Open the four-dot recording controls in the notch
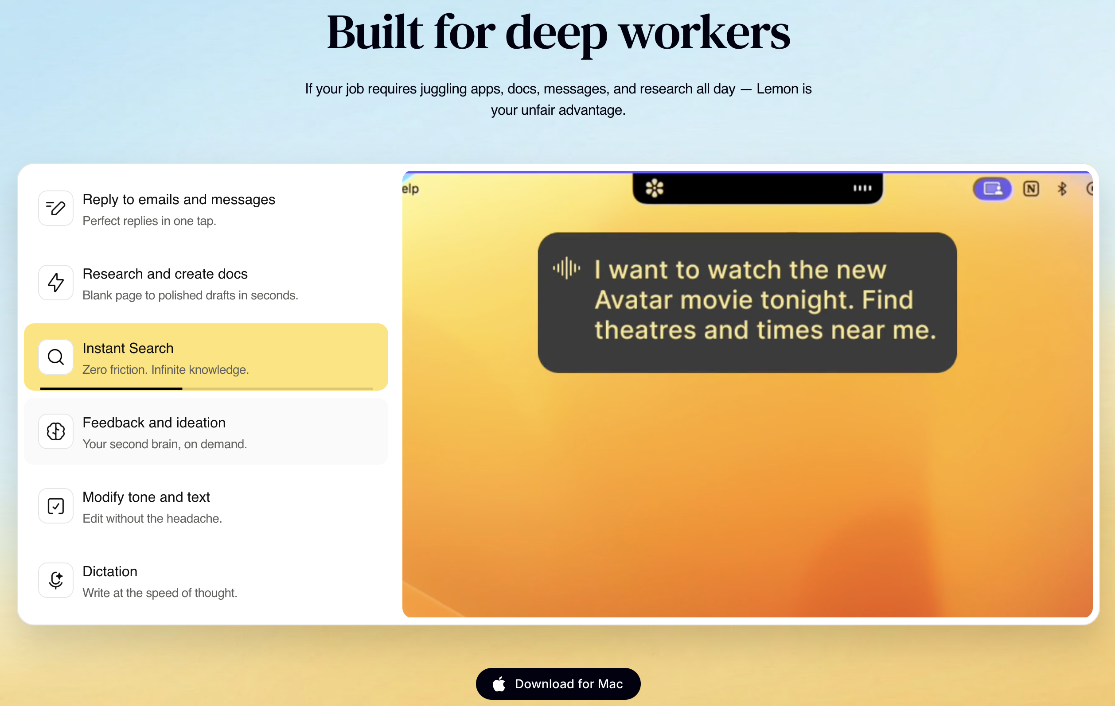Screen dimensions: 1115x706 (862, 188)
